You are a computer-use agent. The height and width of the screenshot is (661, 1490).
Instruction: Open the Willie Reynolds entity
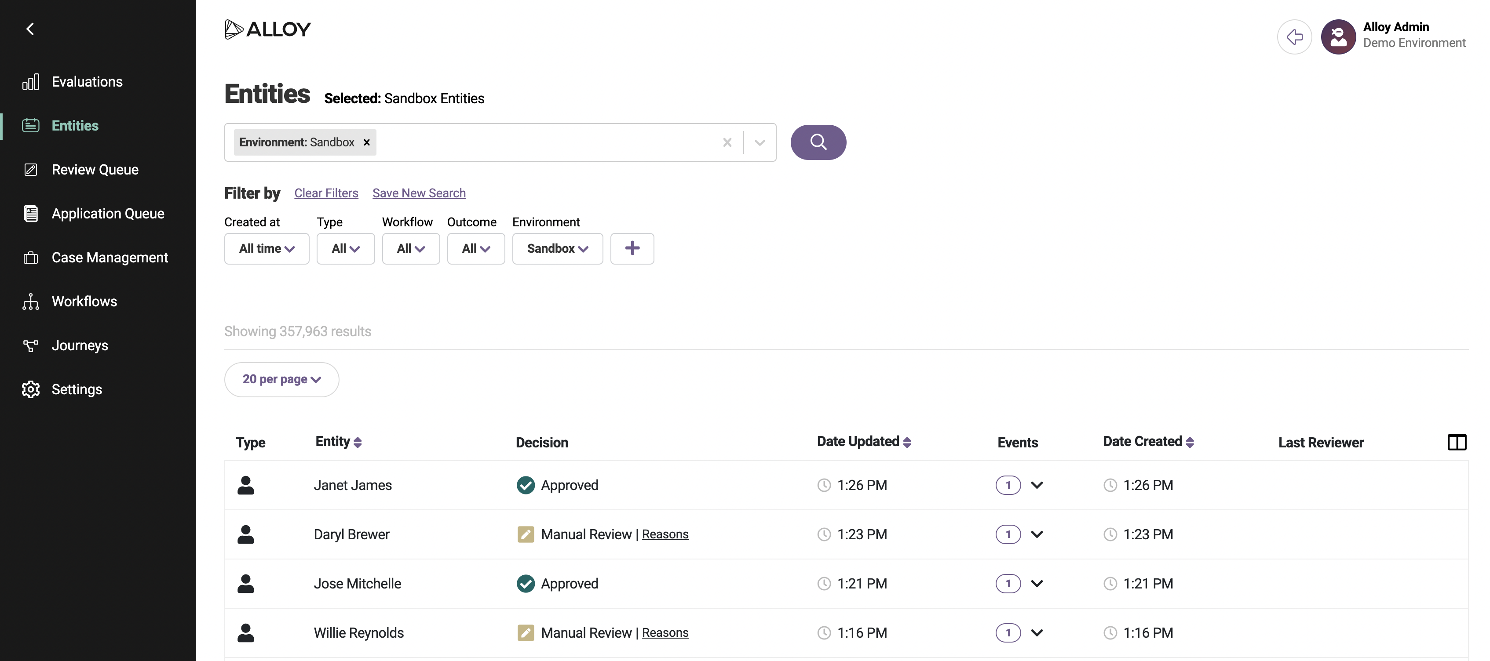coord(358,633)
